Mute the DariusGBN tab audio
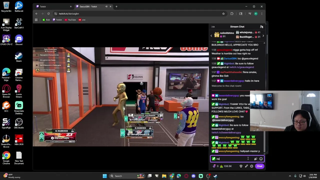Viewport: 320px width, 180px height. (x=106, y=6)
